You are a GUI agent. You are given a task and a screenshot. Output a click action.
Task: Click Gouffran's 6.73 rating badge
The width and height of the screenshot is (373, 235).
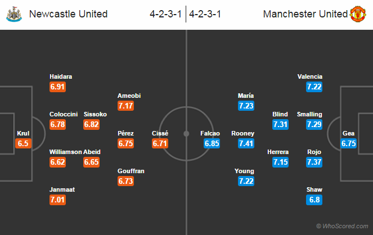pos(126,181)
